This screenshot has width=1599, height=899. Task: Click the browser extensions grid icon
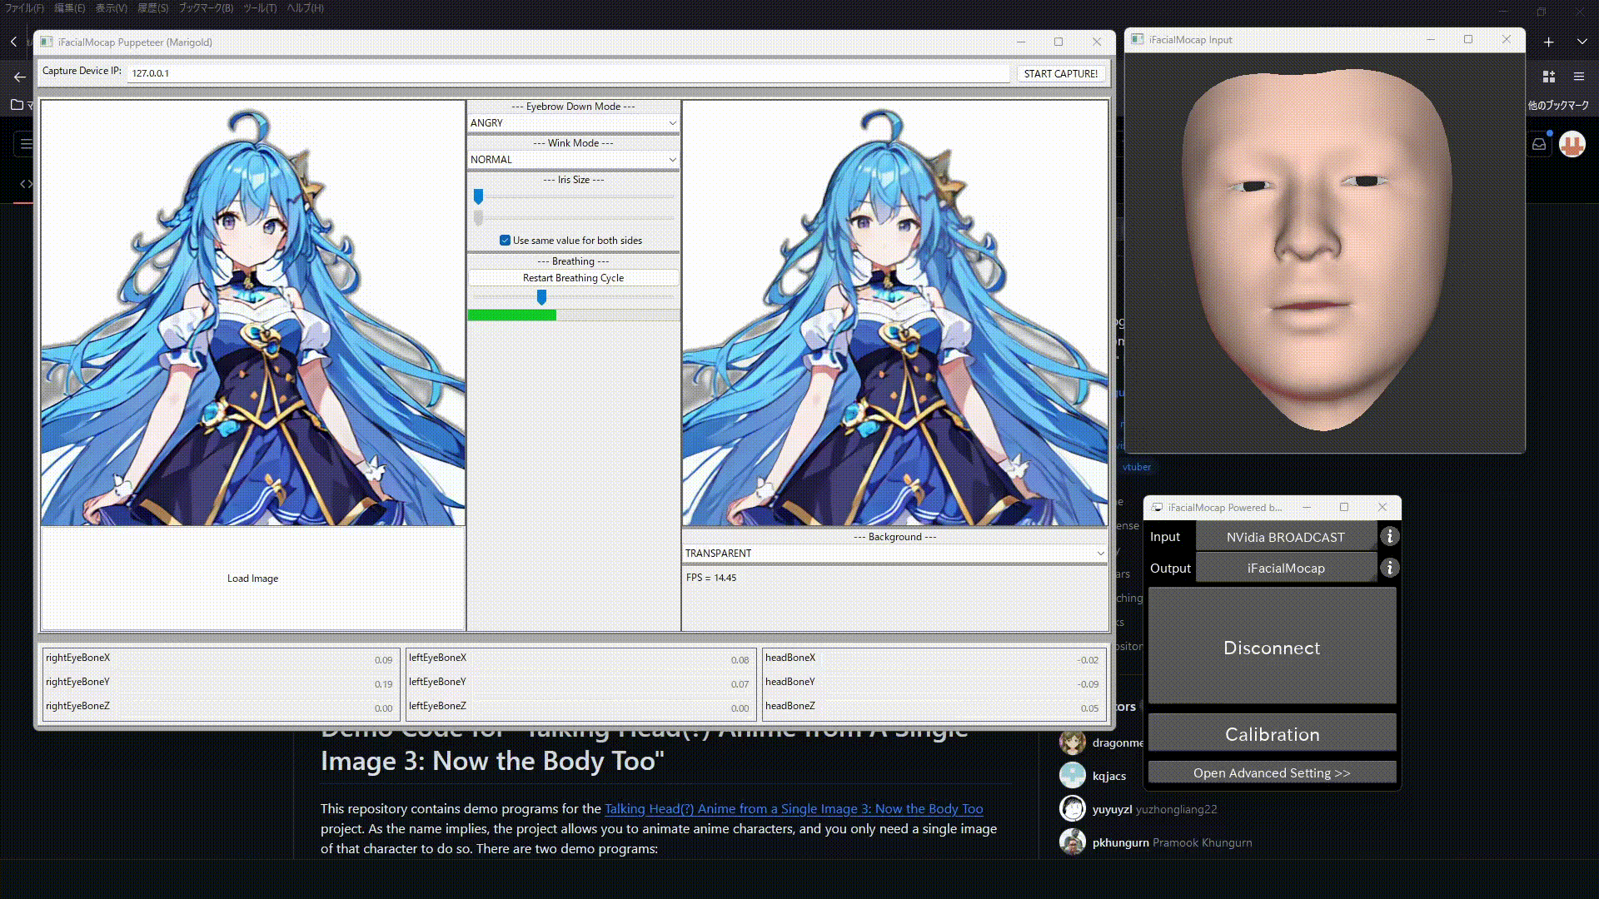[x=1548, y=77]
